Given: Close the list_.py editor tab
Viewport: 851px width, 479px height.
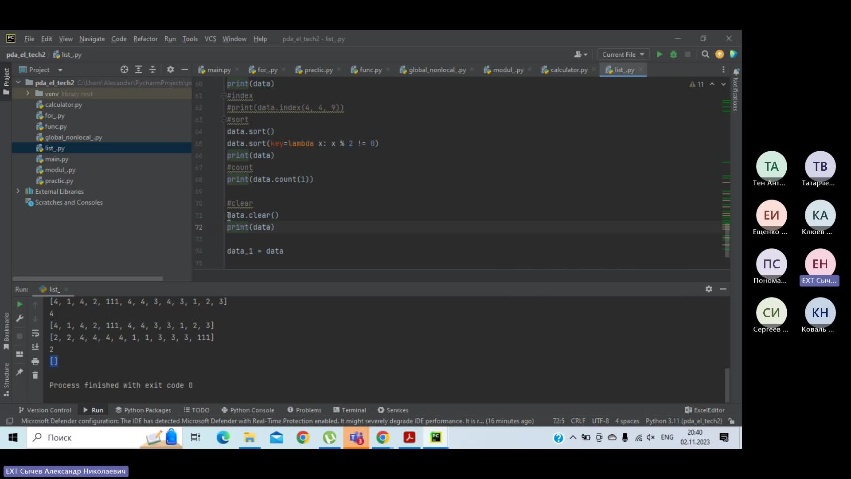Looking at the screenshot, I should click(640, 70).
